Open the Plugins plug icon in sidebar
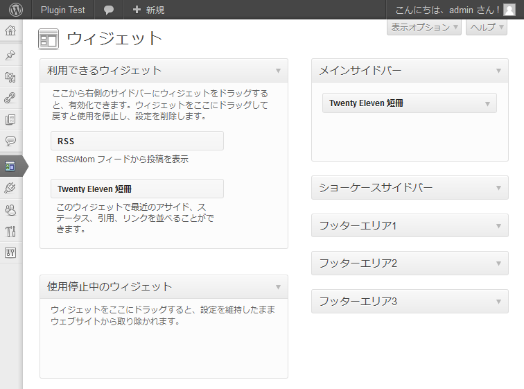Viewport: 524px width, 389px height. [x=10, y=188]
